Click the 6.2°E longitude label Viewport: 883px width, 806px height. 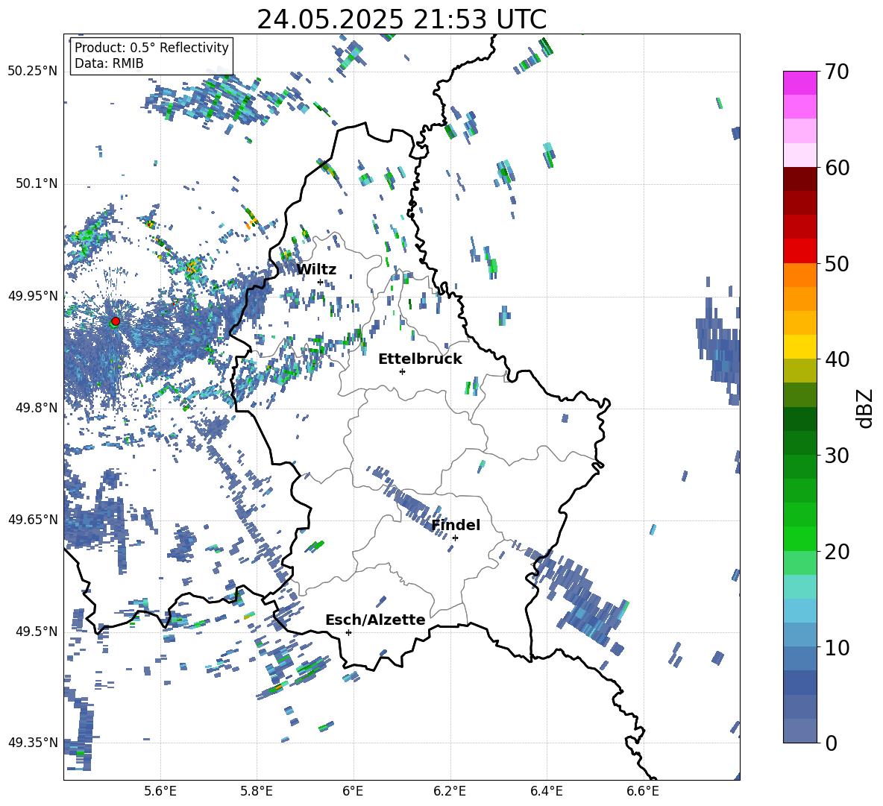pos(450,791)
